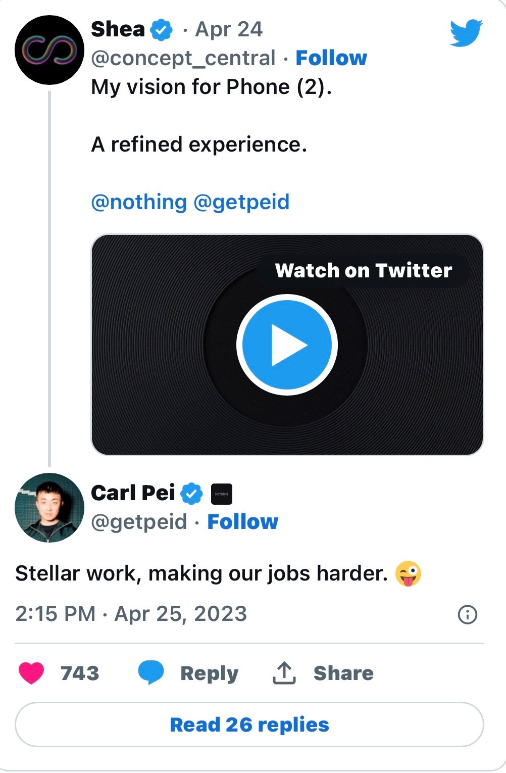This screenshot has width=506, height=773.
Task: Click Shea's infinity logo avatar
Action: [x=49, y=50]
